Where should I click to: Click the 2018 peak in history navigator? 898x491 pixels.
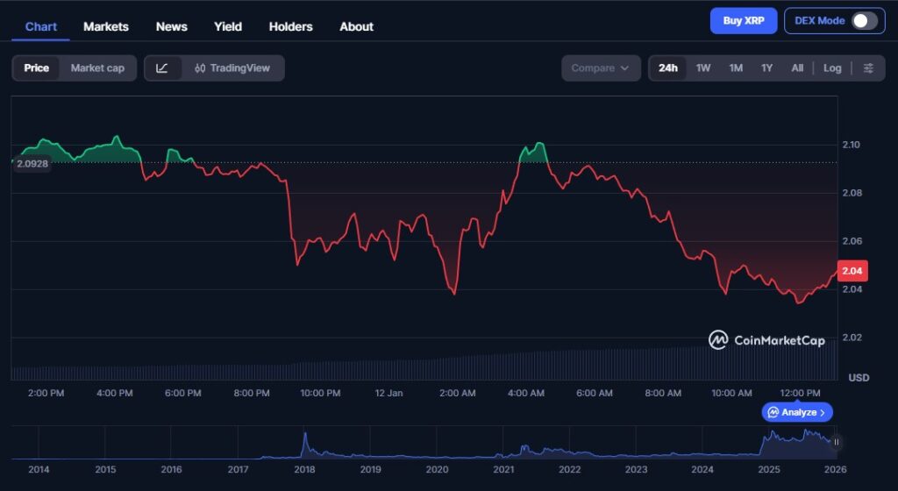coord(305,444)
